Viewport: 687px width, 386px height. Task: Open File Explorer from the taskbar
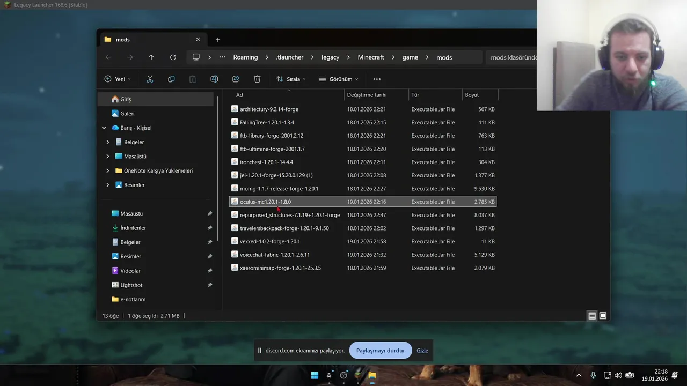pyautogui.click(x=372, y=375)
